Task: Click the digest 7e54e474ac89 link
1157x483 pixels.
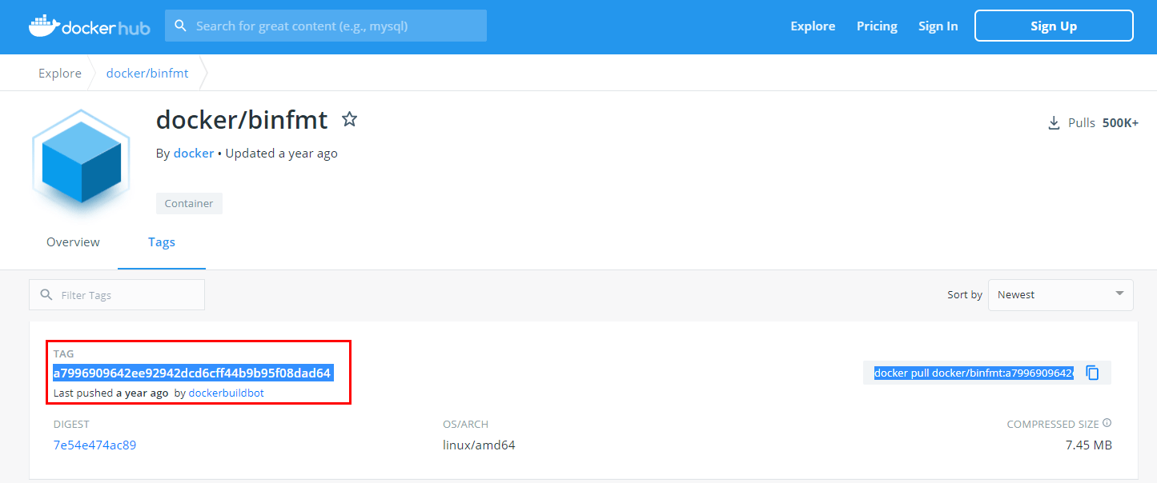Action: click(x=94, y=445)
